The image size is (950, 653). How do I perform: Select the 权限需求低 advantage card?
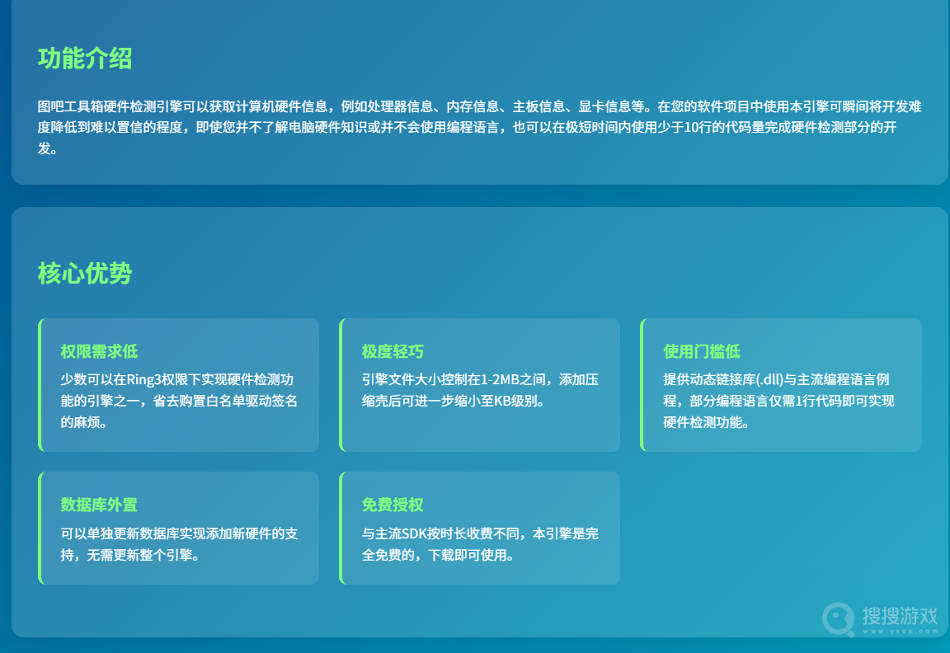pos(178,385)
